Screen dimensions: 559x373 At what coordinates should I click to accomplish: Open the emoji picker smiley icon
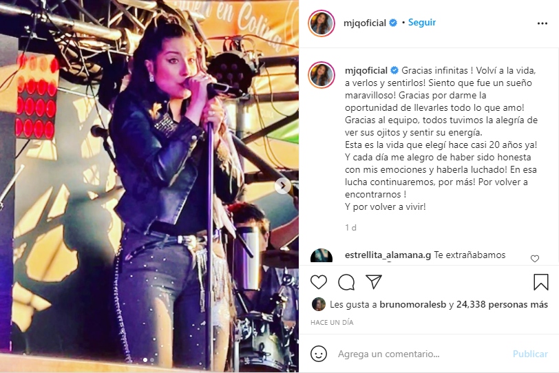pos(319,354)
